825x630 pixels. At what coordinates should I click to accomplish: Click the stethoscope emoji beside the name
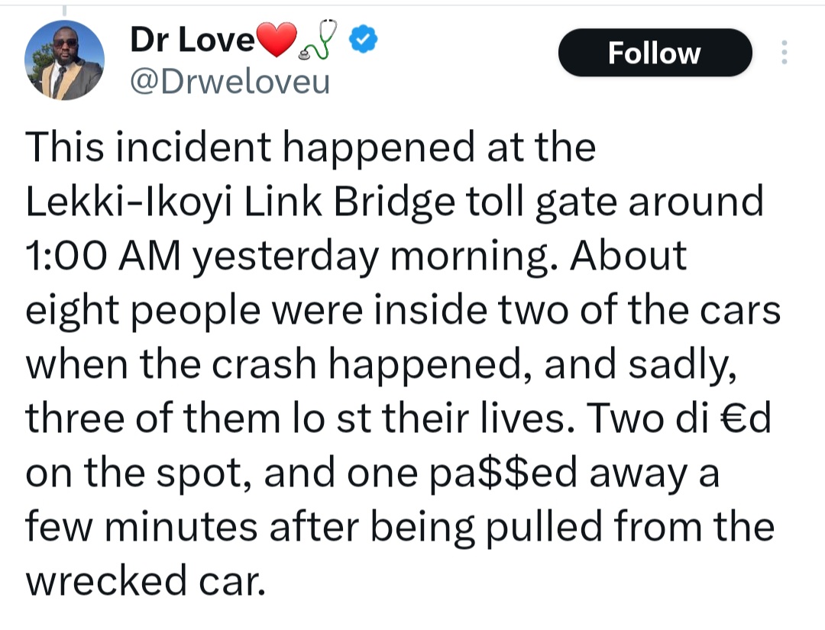click(x=319, y=44)
